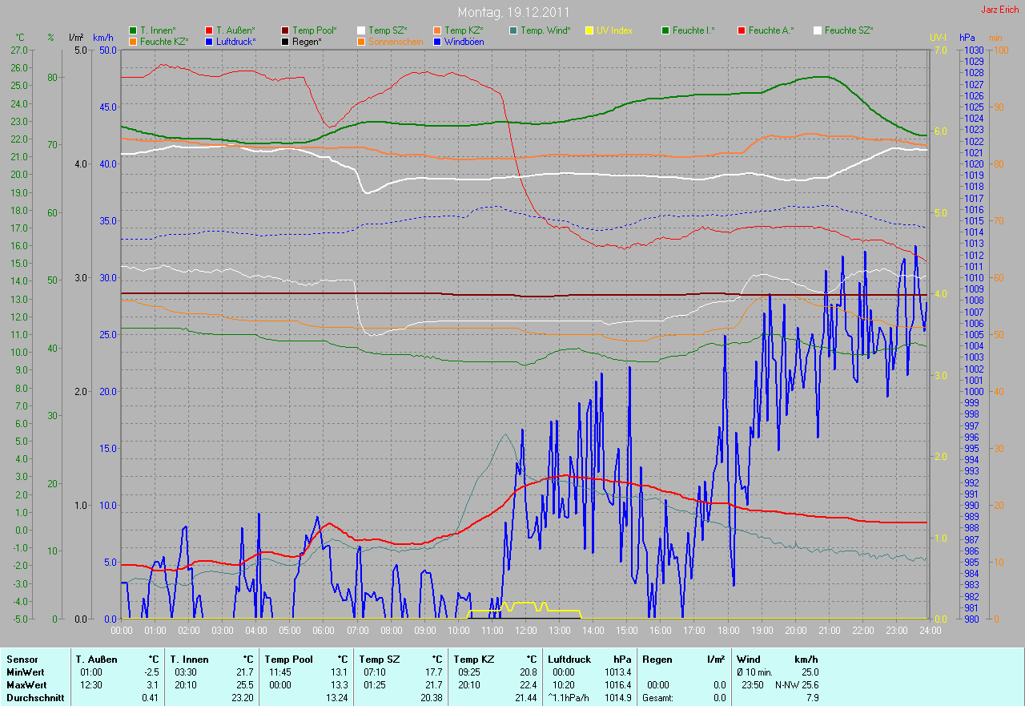
Task: Select the dark red Temp Pool legend marker
Action: point(285,30)
